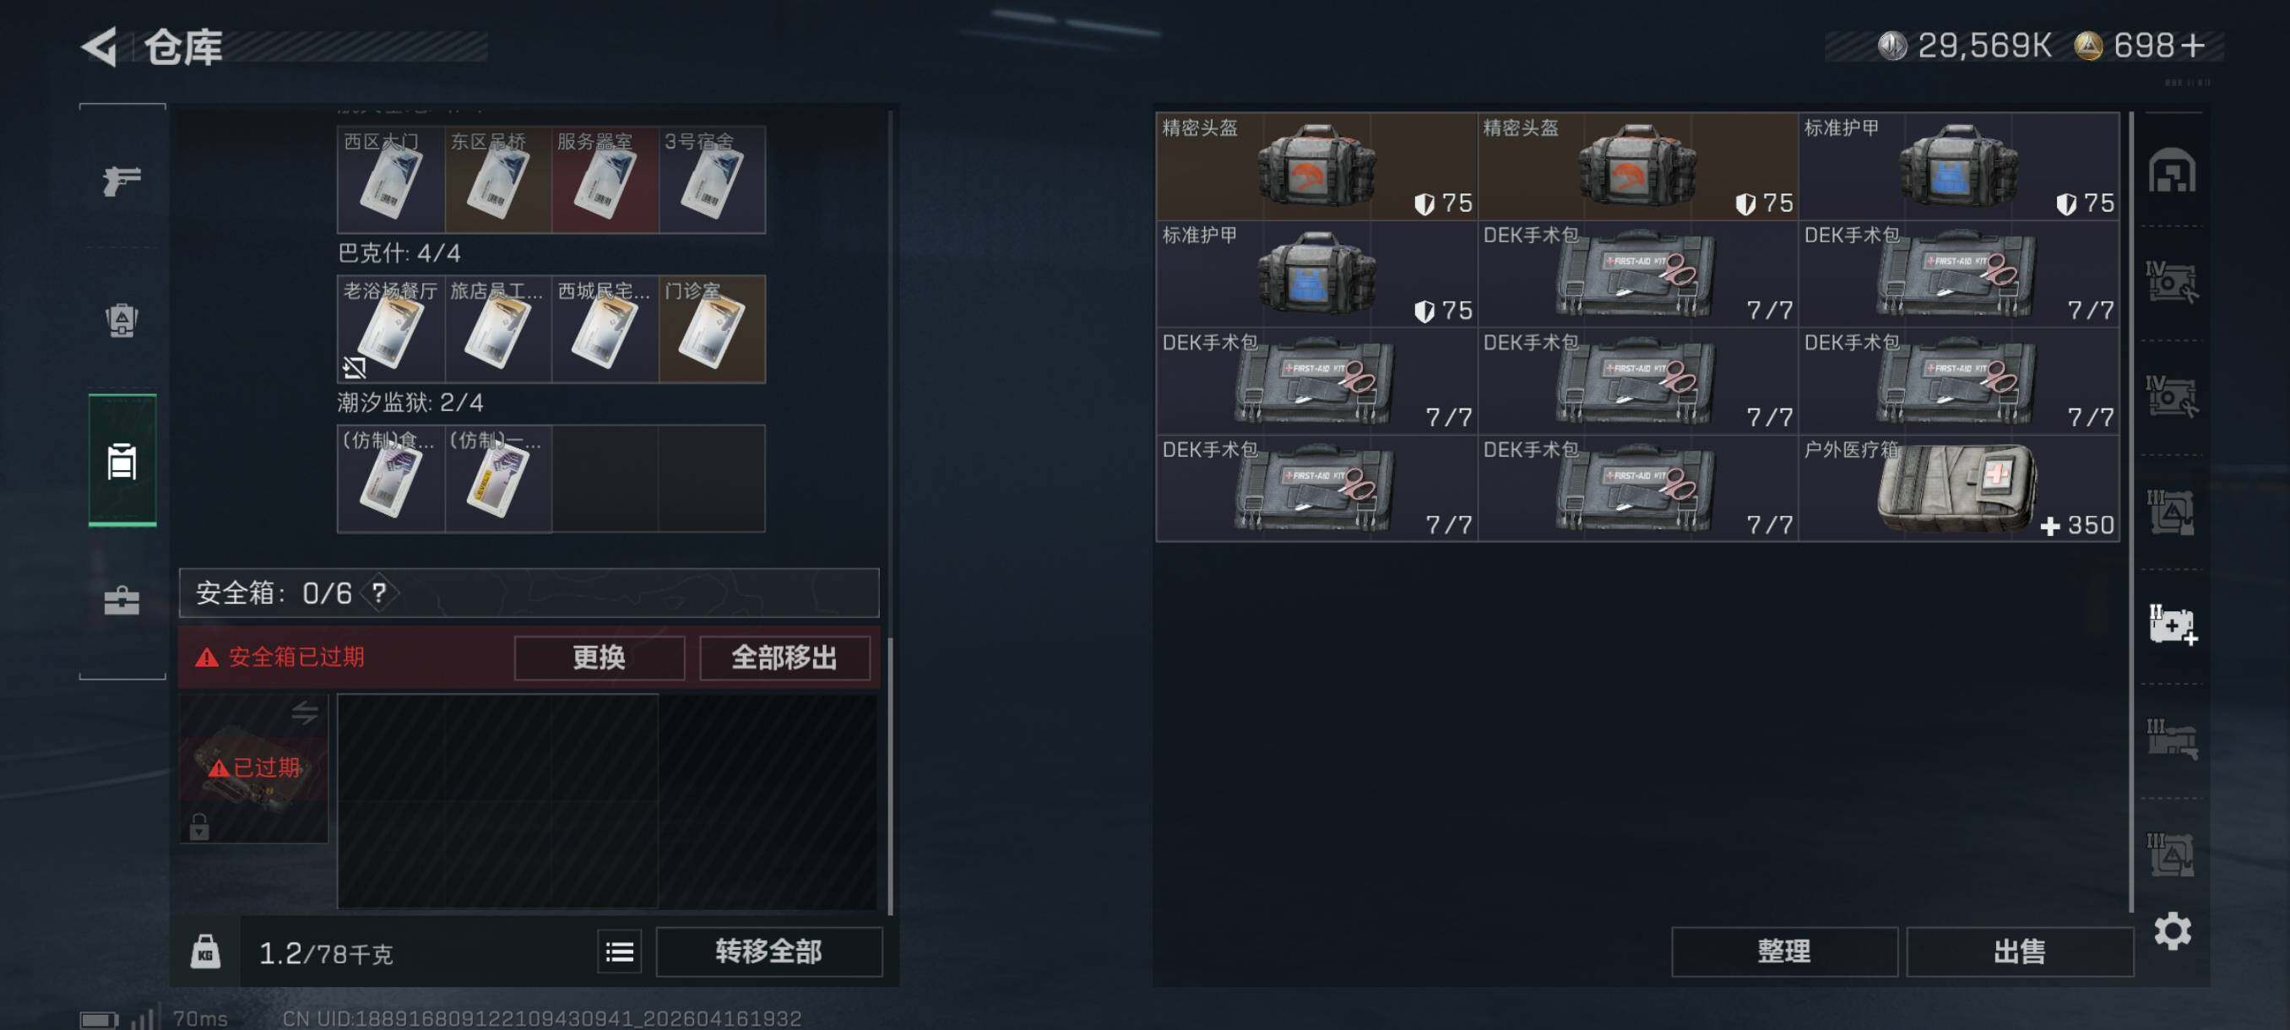Toggle the list view icon beside 转移全部

point(619,951)
